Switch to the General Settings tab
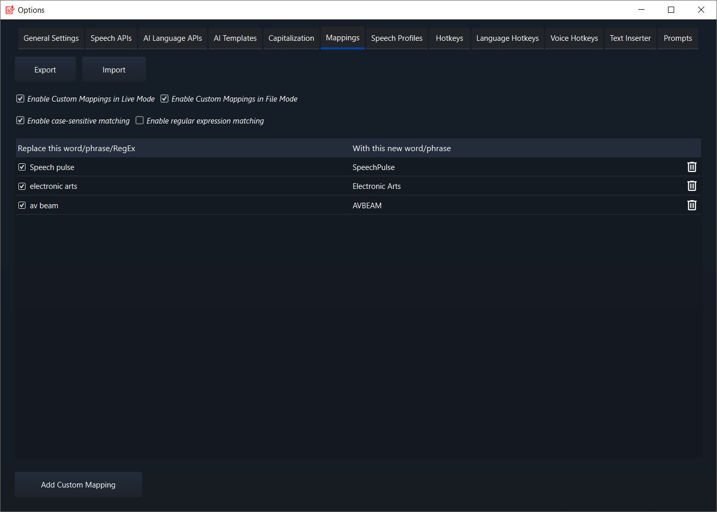 51,38
